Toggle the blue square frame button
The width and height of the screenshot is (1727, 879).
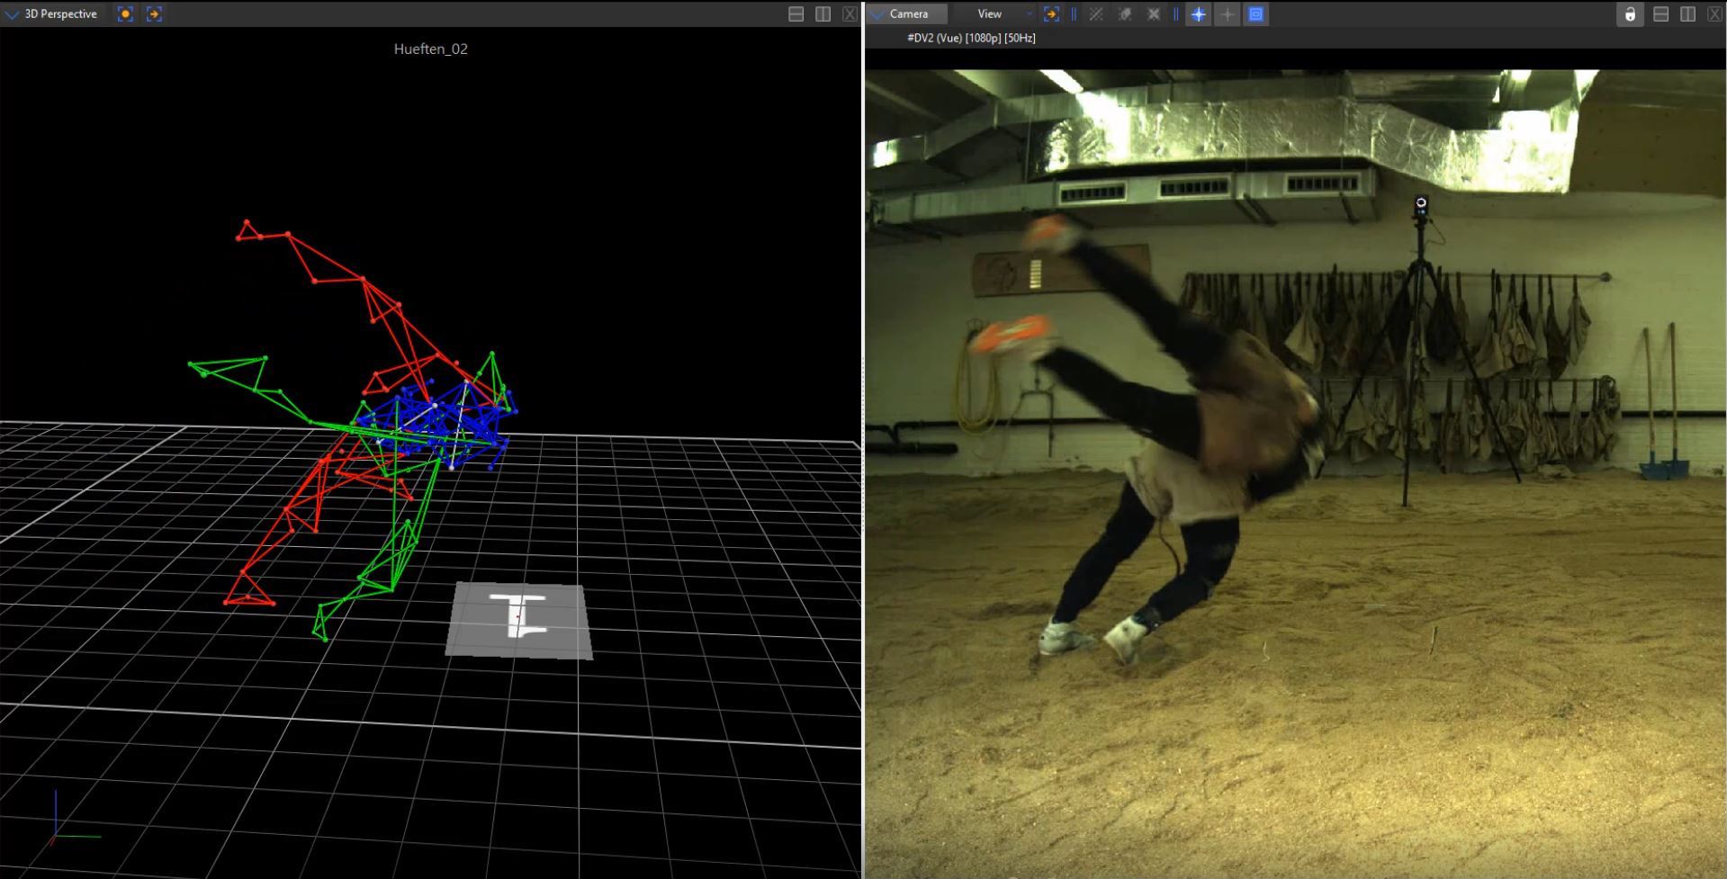(x=1256, y=14)
